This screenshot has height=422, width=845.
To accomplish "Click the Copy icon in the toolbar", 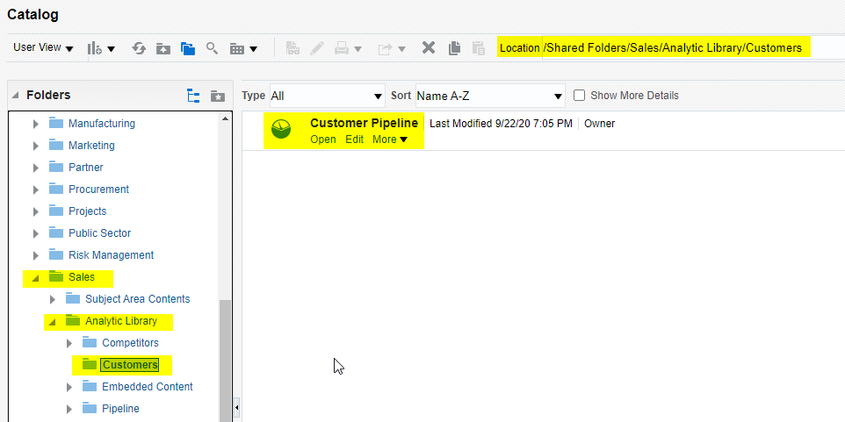I will click(x=454, y=48).
